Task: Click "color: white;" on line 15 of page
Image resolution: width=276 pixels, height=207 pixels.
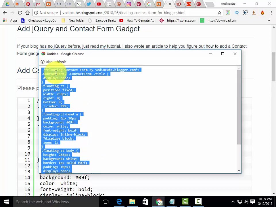Action: point(59,183)
